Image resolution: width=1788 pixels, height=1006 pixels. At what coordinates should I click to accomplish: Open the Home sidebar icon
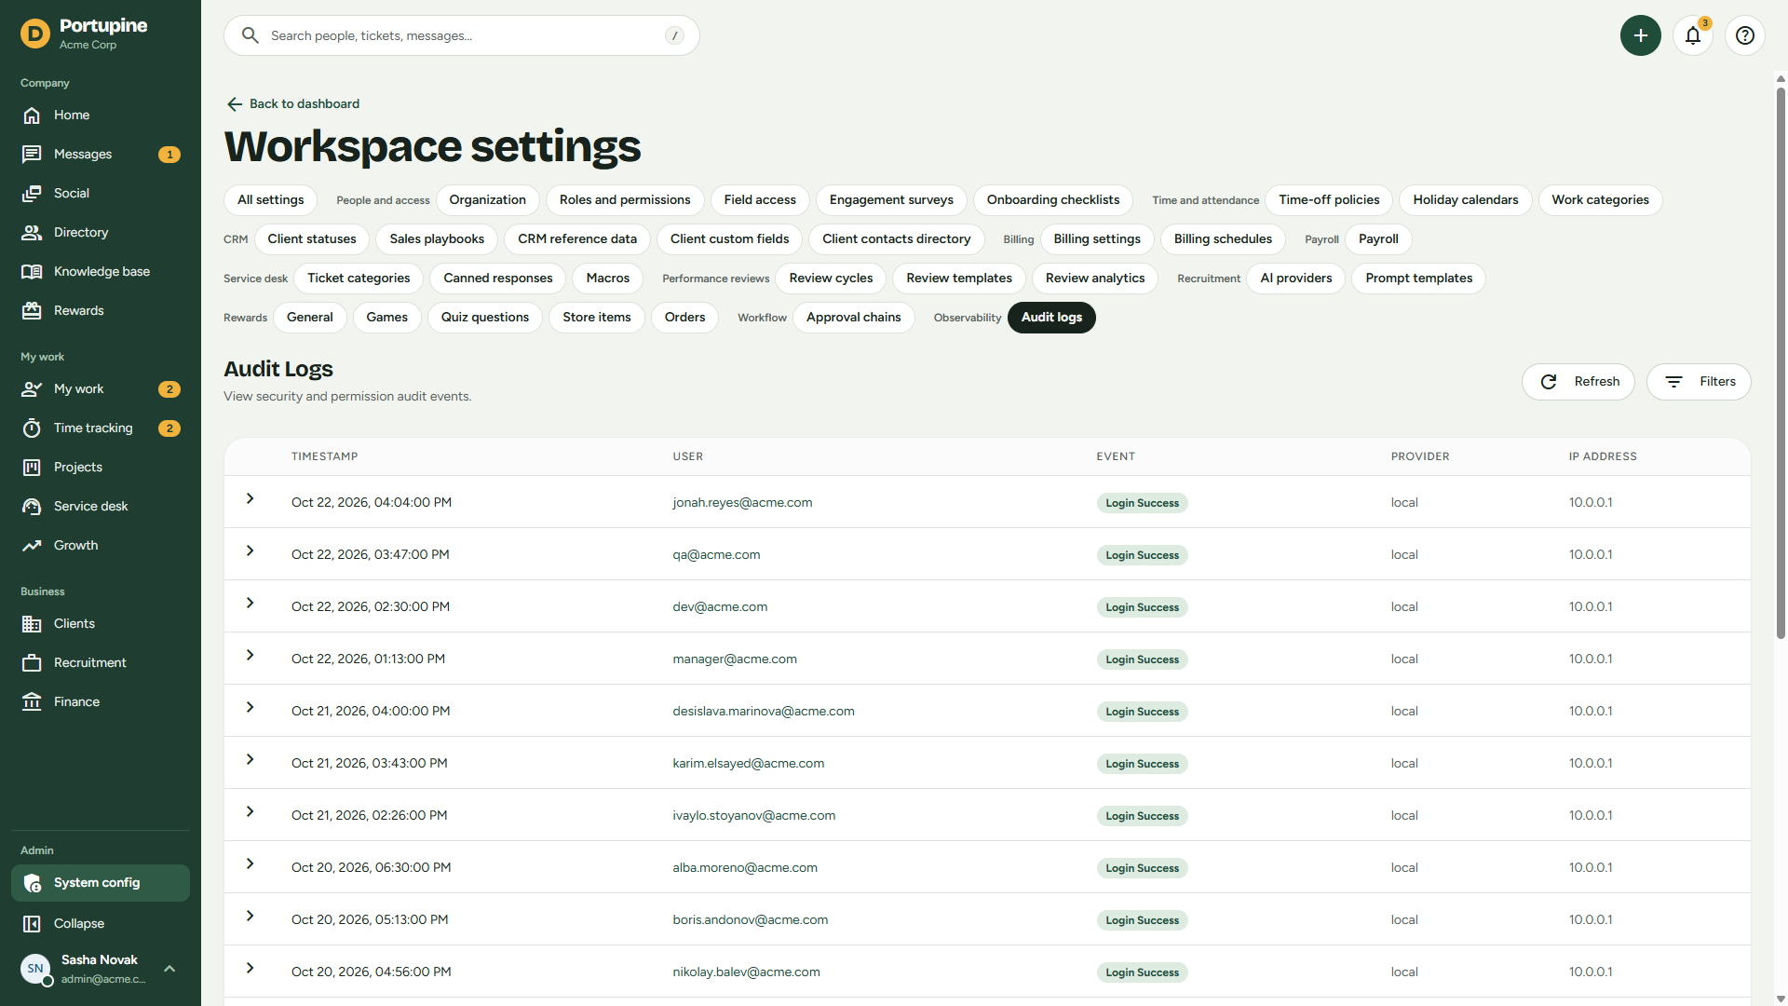(32, 116)
